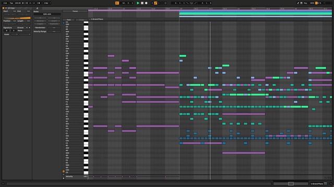Viewport: 334px width, 187px height.
Task: Click the orange CPU load indicator
Action: 316,3
